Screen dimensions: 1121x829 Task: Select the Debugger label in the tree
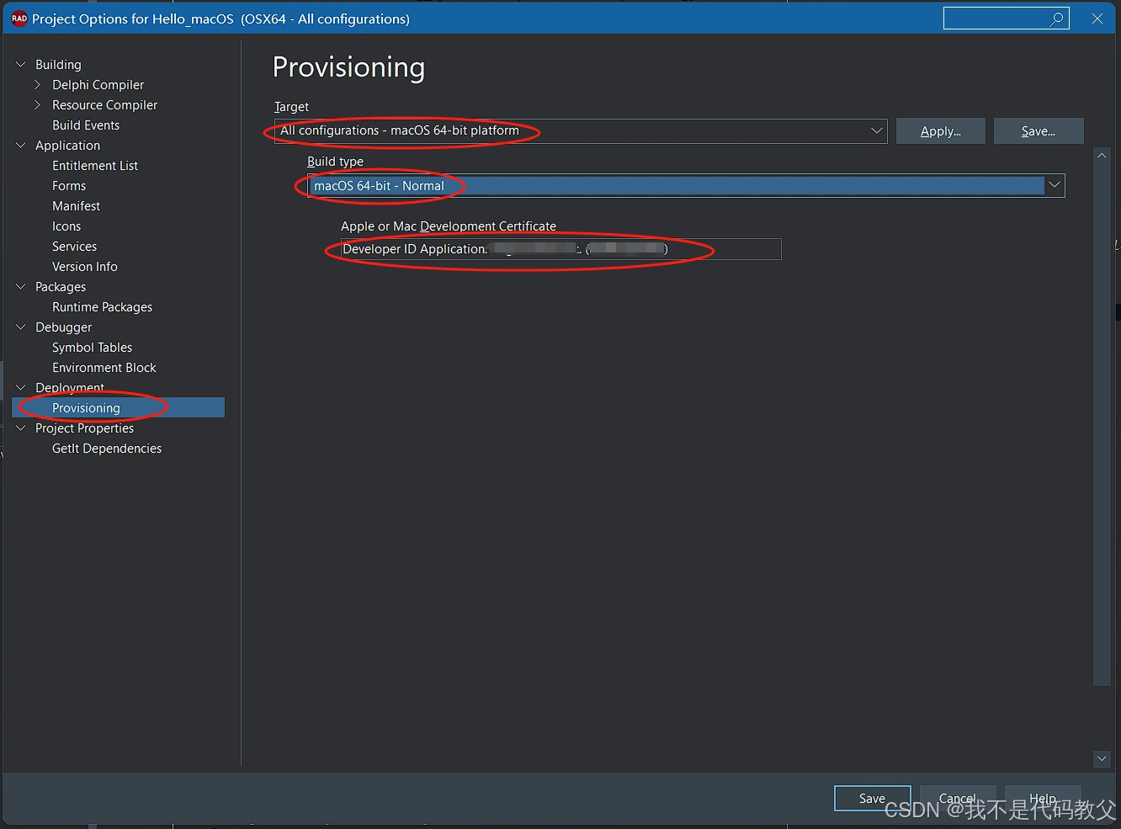click(63, 327)
